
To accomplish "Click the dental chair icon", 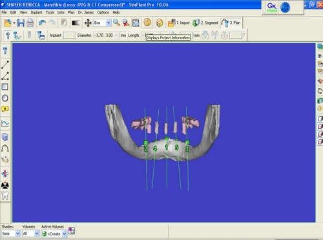I will pos(41,35).
